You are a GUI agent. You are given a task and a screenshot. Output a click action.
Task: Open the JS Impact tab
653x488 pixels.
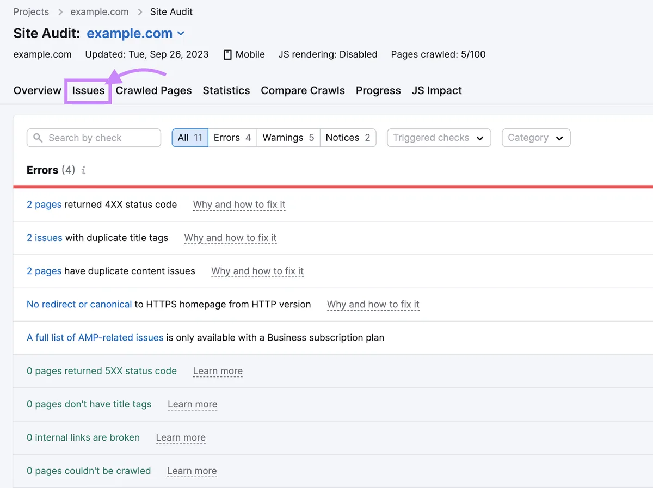pyautogui.click(x=436, y=90)
